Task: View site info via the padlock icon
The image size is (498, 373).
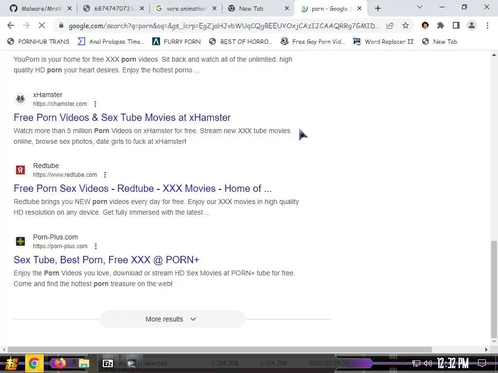Action: pos(61,26)
